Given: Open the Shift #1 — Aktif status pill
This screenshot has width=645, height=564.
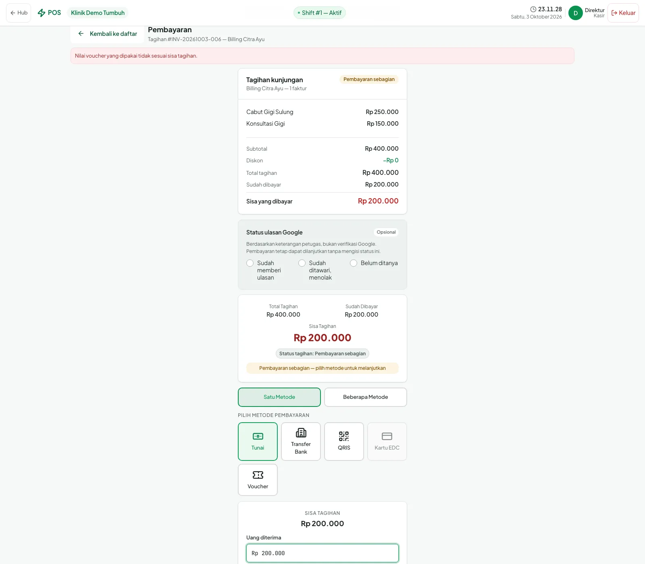Looking at the screenshot, I should point(319,13).
